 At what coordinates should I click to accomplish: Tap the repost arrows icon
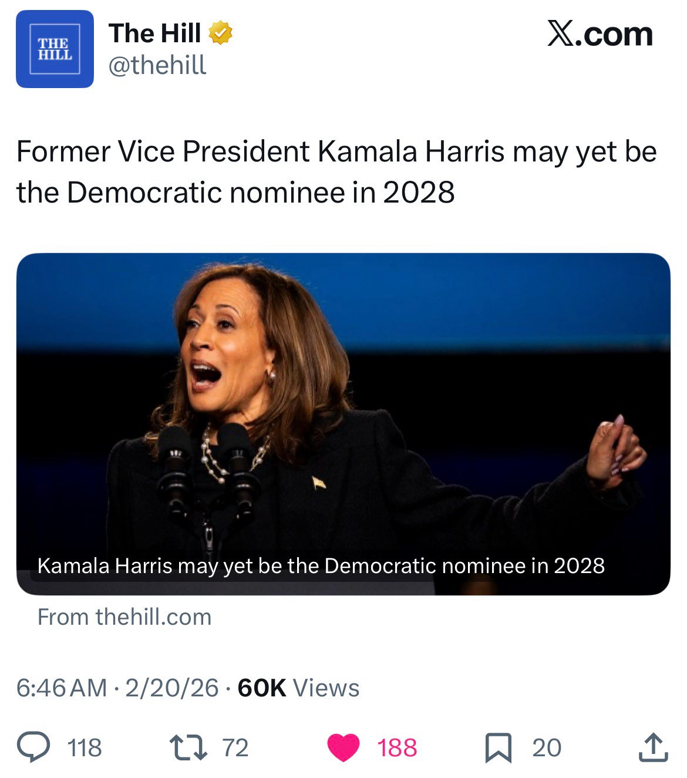pyautogui.click(x=189, y=747)
